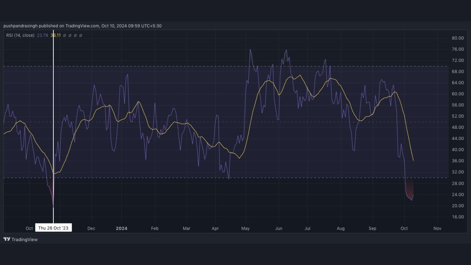Screen dimensions: 471x265
Task: Click the May label on time axis
Action: coord(245,229)
